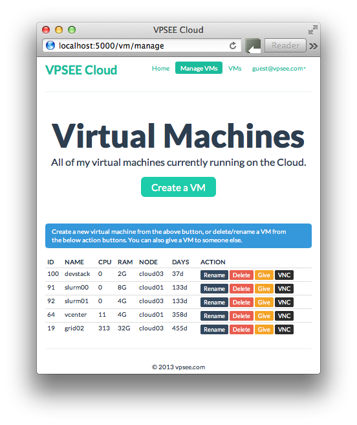Minimize the window with yellow button
This screenshot has height=425, width=357.
[59, 30]
